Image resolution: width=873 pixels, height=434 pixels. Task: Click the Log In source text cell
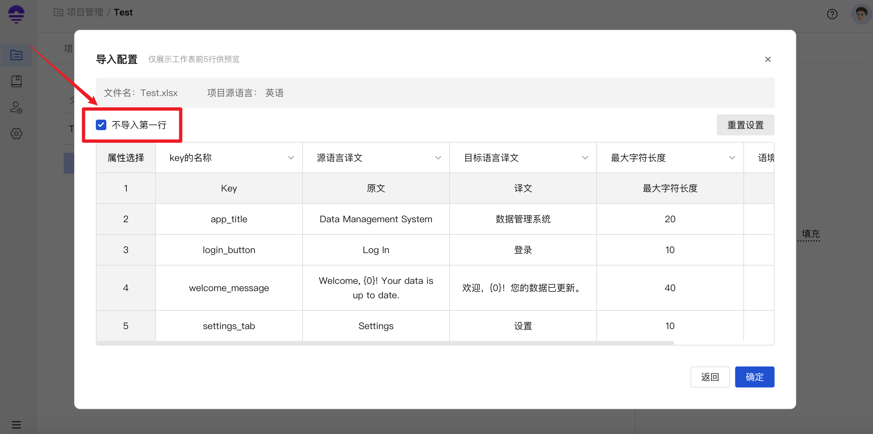click(x=376, y=250)
